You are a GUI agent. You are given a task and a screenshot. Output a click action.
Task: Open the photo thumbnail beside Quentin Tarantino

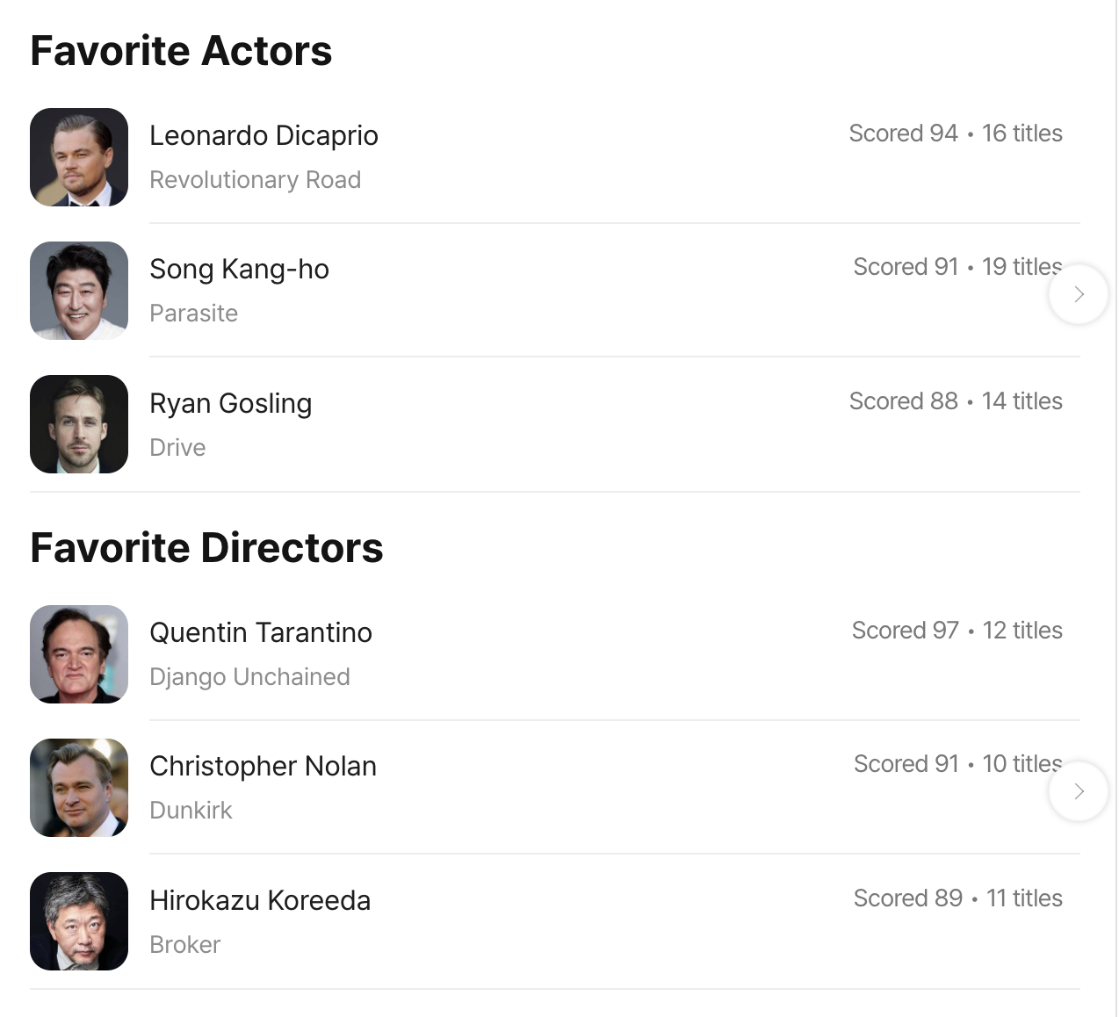pos(79,654)
